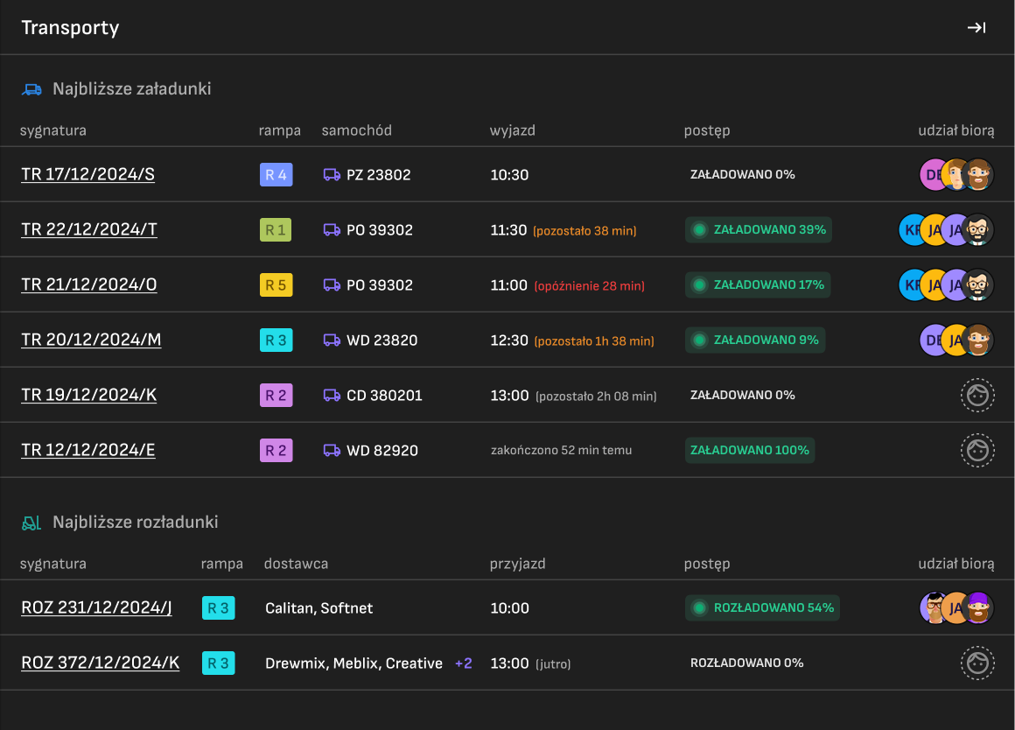
Task: Click the green R 1 ramp badge
Action: [x=276, y=230]
